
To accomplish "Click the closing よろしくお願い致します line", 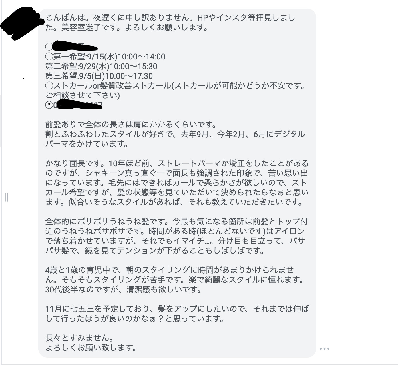I will [91, 348].
